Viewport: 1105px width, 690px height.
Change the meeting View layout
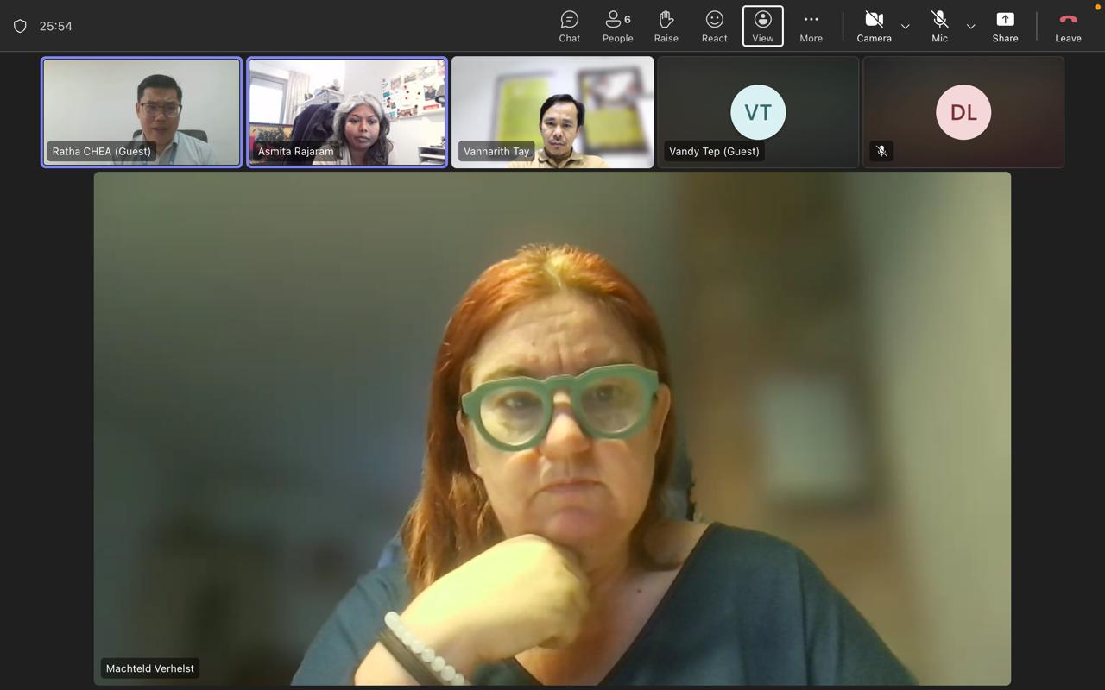click(x=762, y=26)
